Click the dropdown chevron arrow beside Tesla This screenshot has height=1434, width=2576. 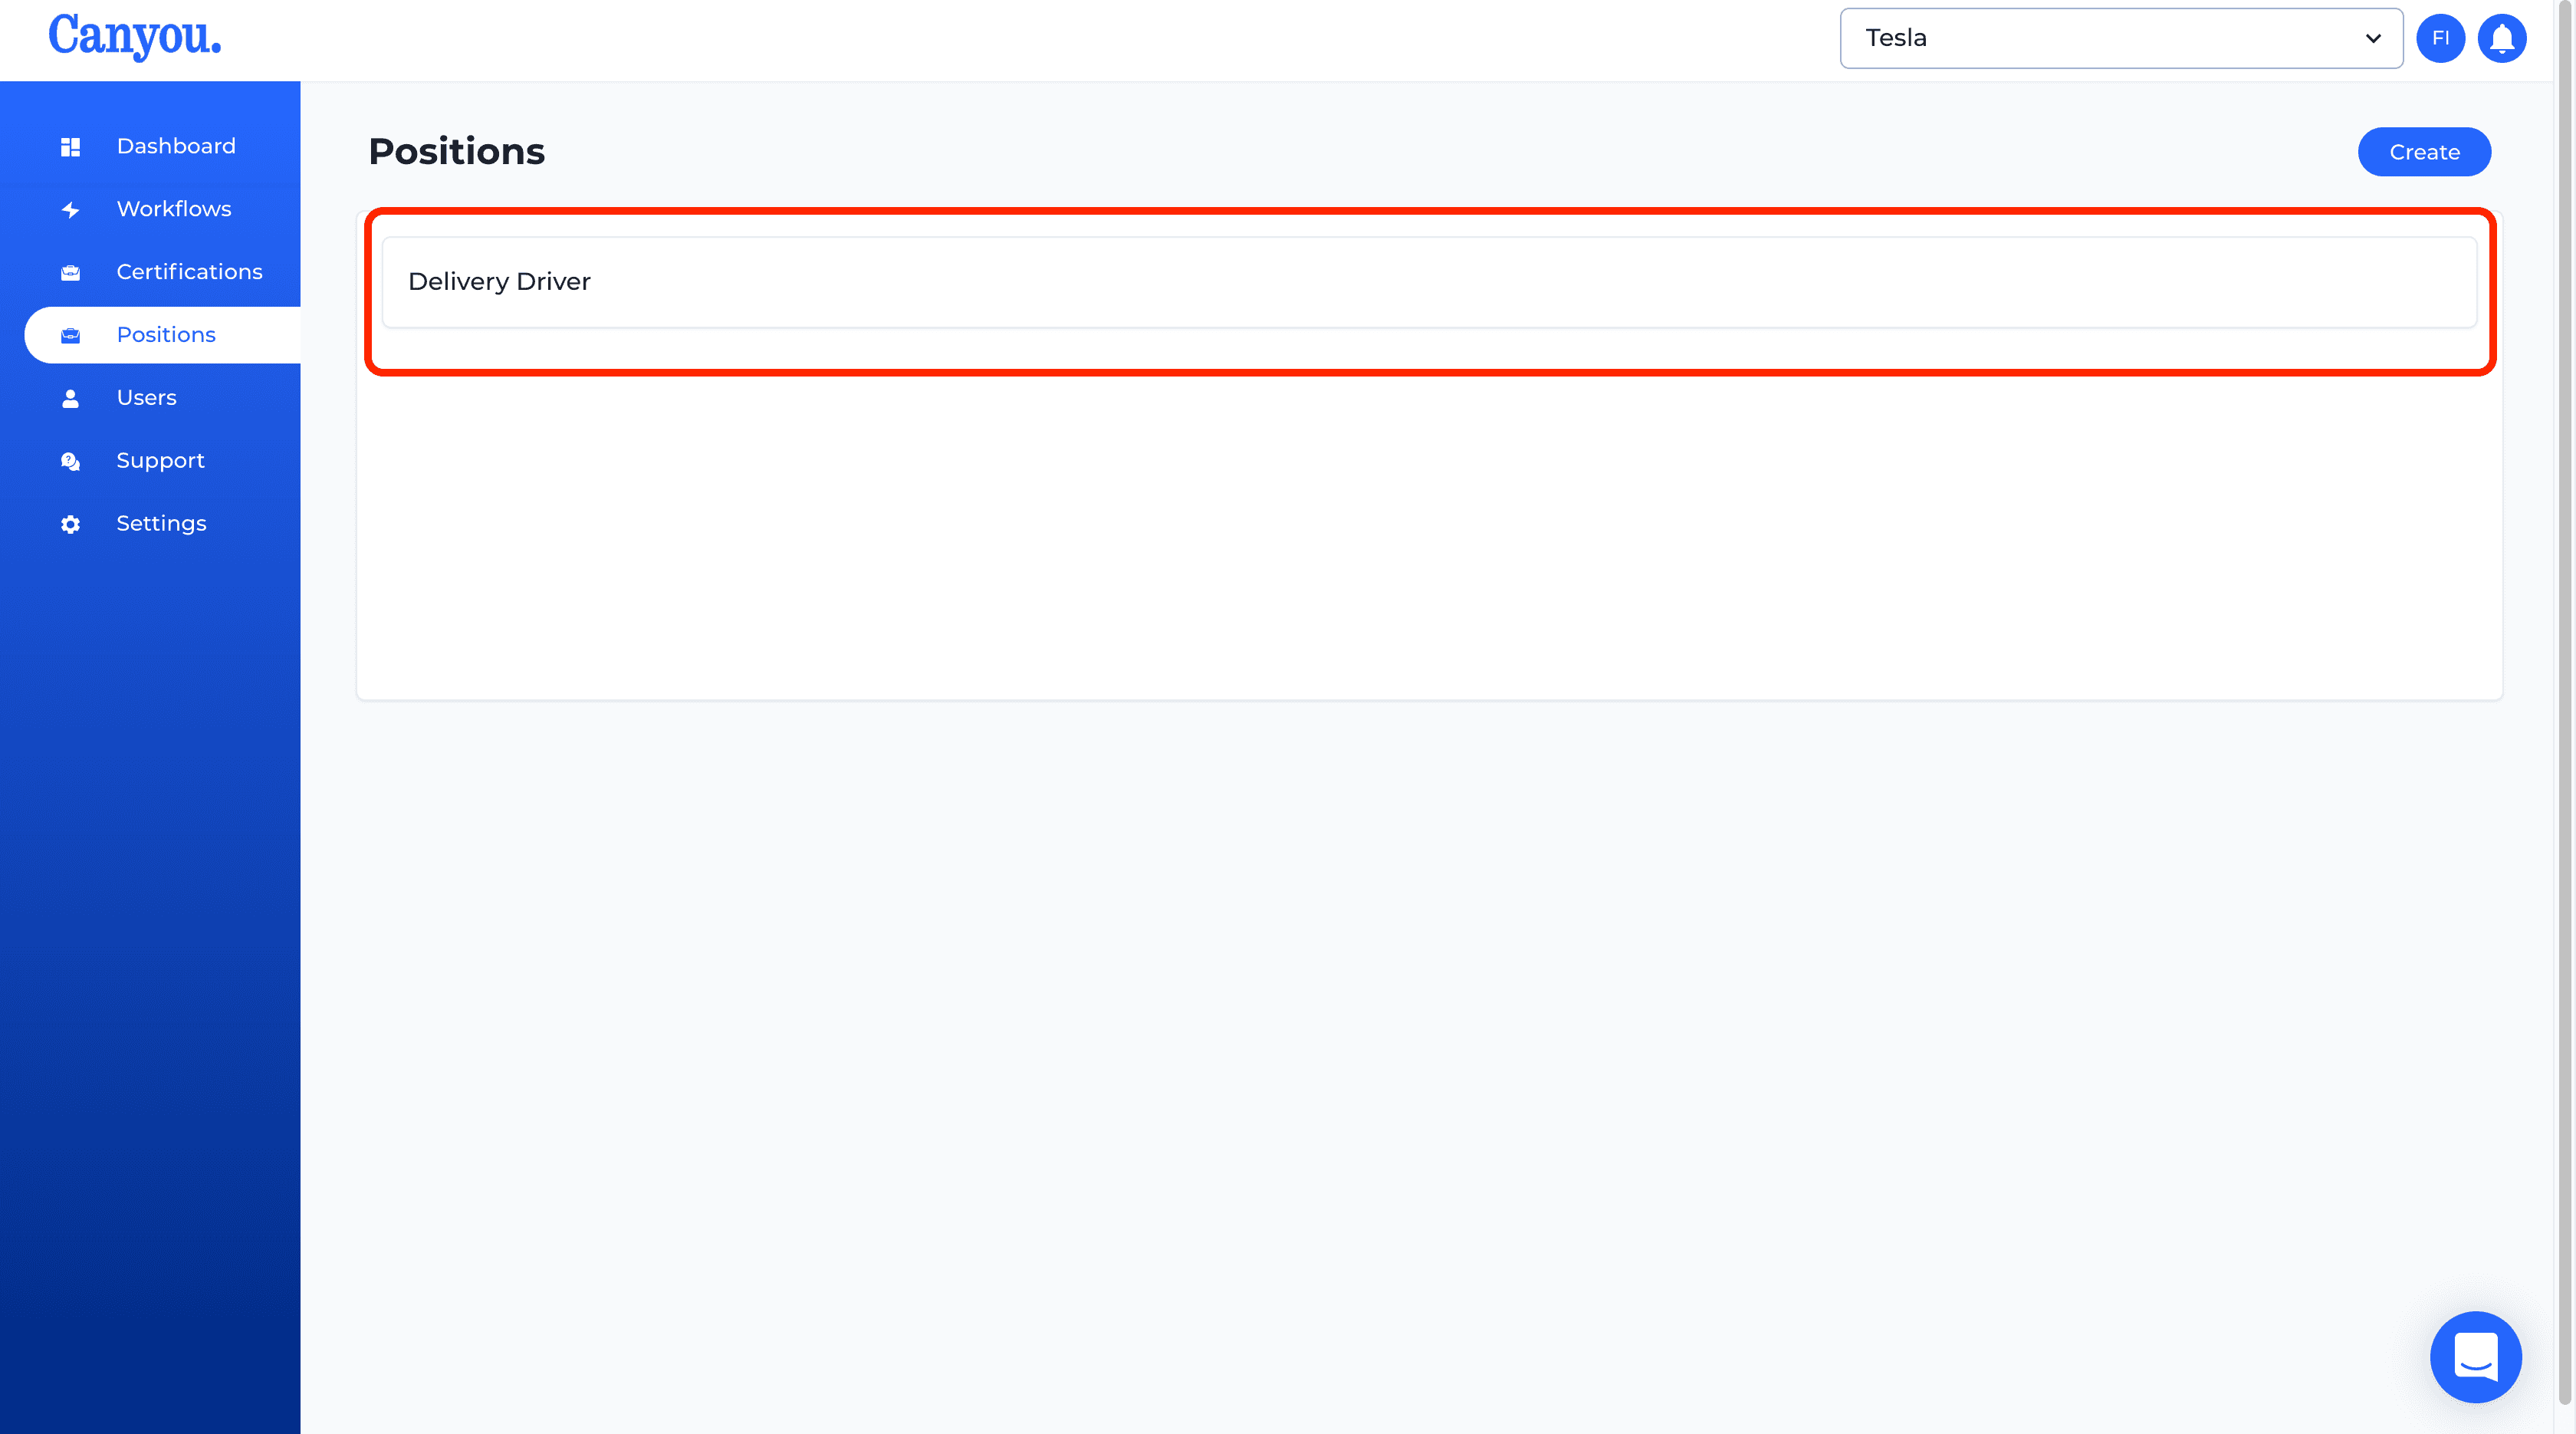(2372, 38)
